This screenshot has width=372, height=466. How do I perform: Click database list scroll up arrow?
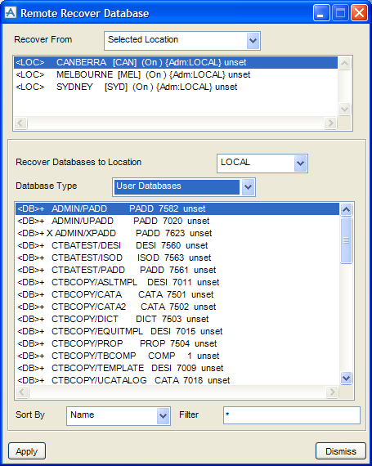pos(346,209)
